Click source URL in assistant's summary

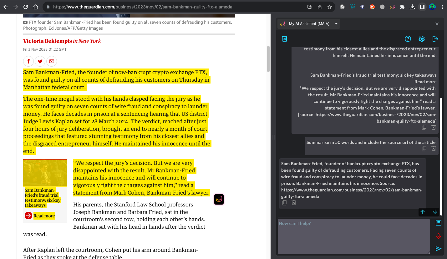click(352, 193)
